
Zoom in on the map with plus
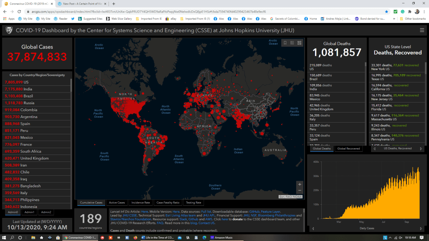click(x=299, y=184)
